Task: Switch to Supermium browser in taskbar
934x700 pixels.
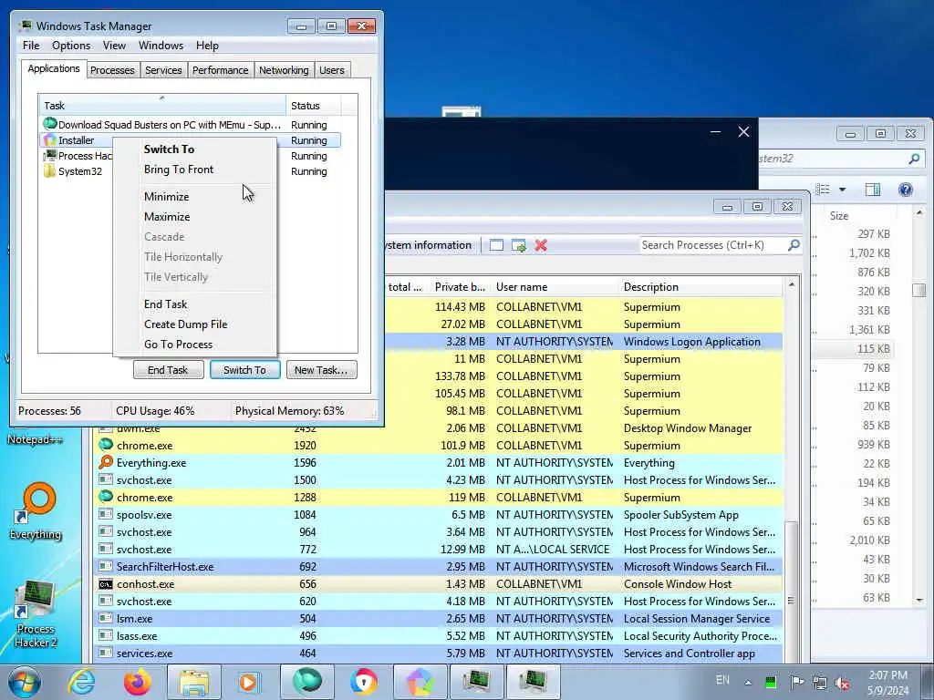Action: (306, 682)
